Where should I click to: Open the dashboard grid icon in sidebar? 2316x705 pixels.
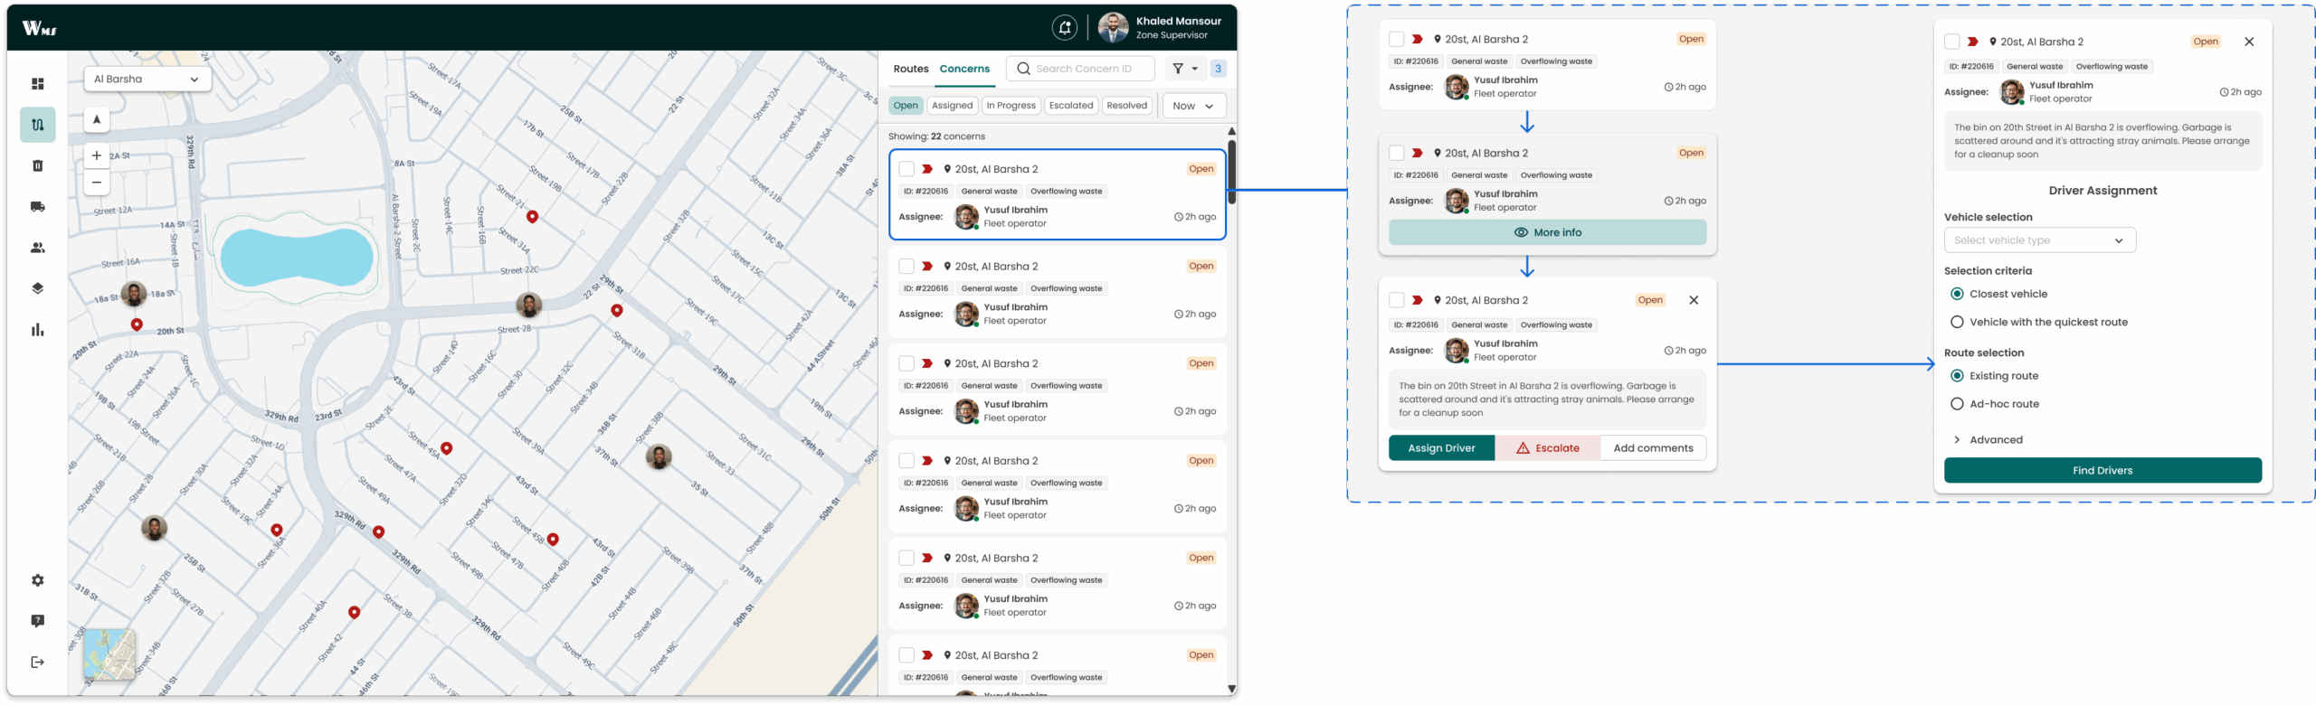coord(38,84)
